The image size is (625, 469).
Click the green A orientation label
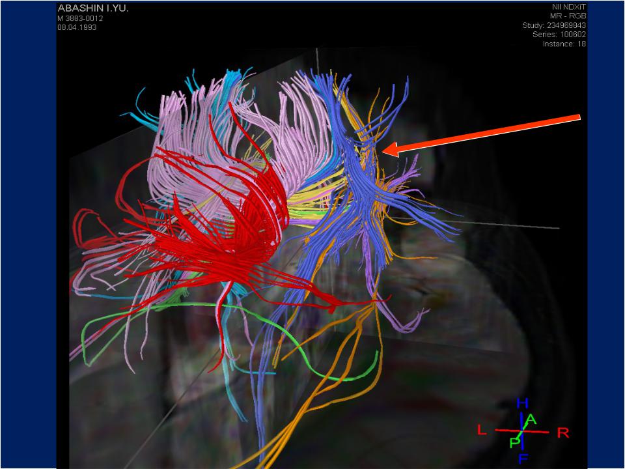tap(532, 419)
